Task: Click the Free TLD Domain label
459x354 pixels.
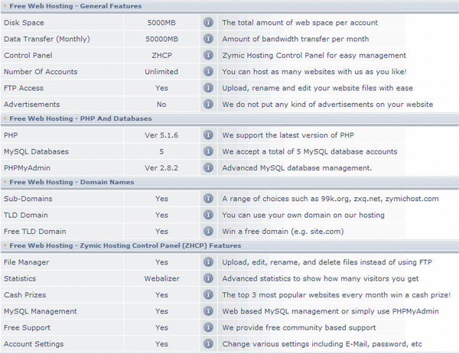Action: click(x=35, y=232)
